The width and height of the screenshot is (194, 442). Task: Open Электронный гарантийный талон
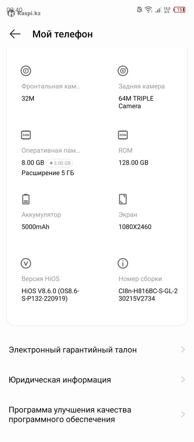coord(97,350)
